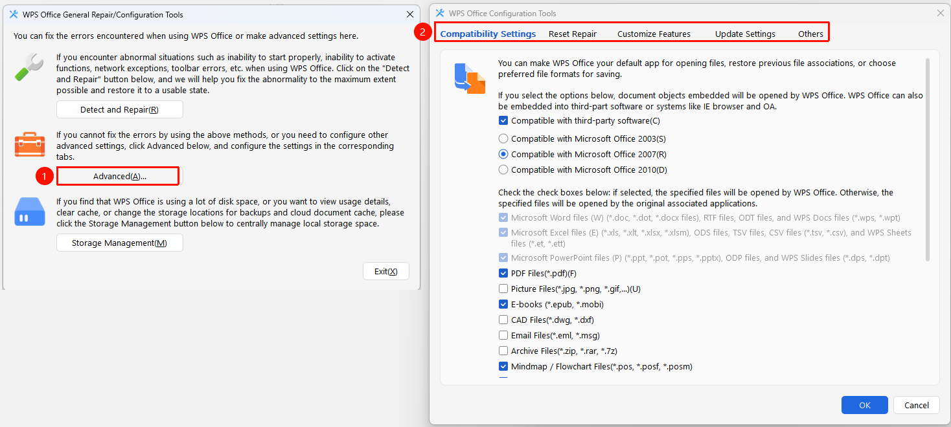Open the Reset Repair tab
Viewport: 951px width, 427px height.
click(x=573, y=34)
